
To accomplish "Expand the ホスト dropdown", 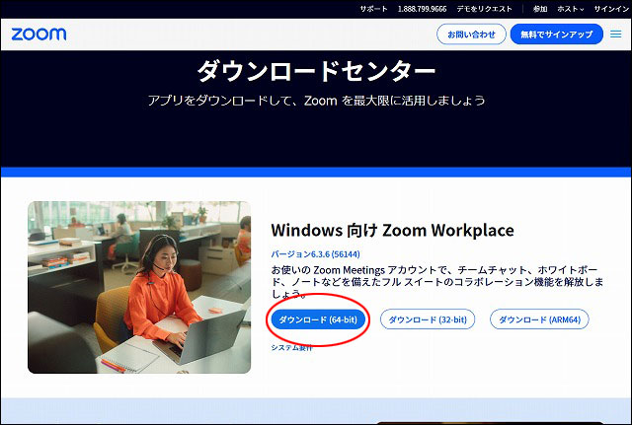I will tap(571, 9).
